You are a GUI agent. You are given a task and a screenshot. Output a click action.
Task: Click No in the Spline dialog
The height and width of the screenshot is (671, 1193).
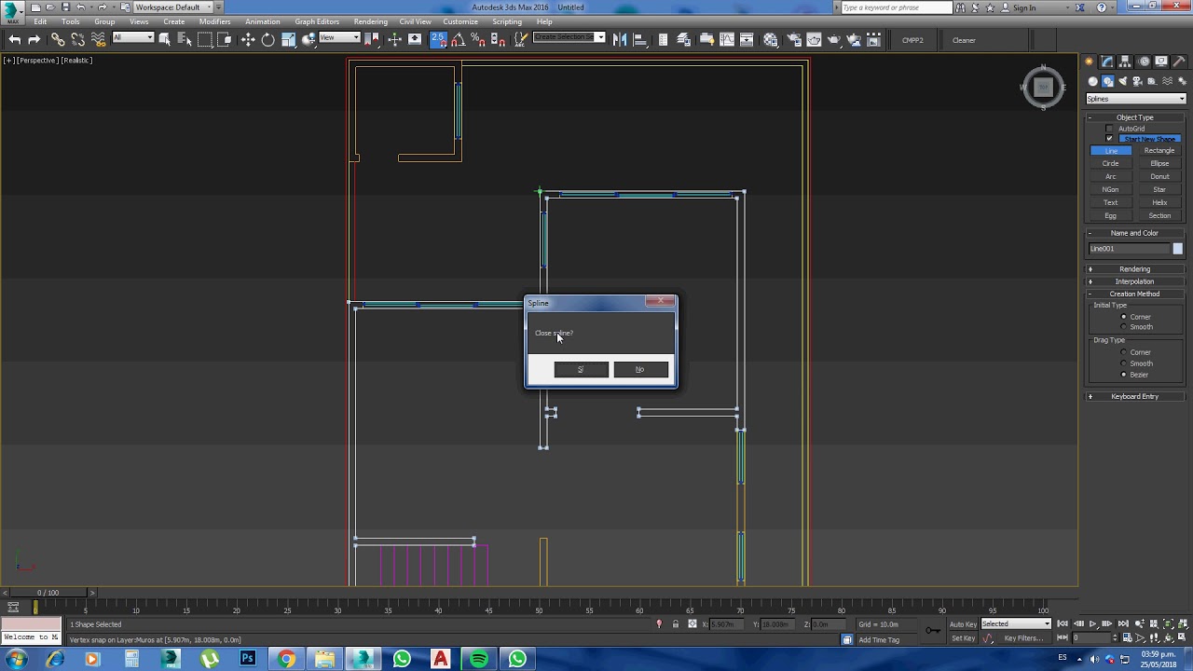(x=640, y=370)
